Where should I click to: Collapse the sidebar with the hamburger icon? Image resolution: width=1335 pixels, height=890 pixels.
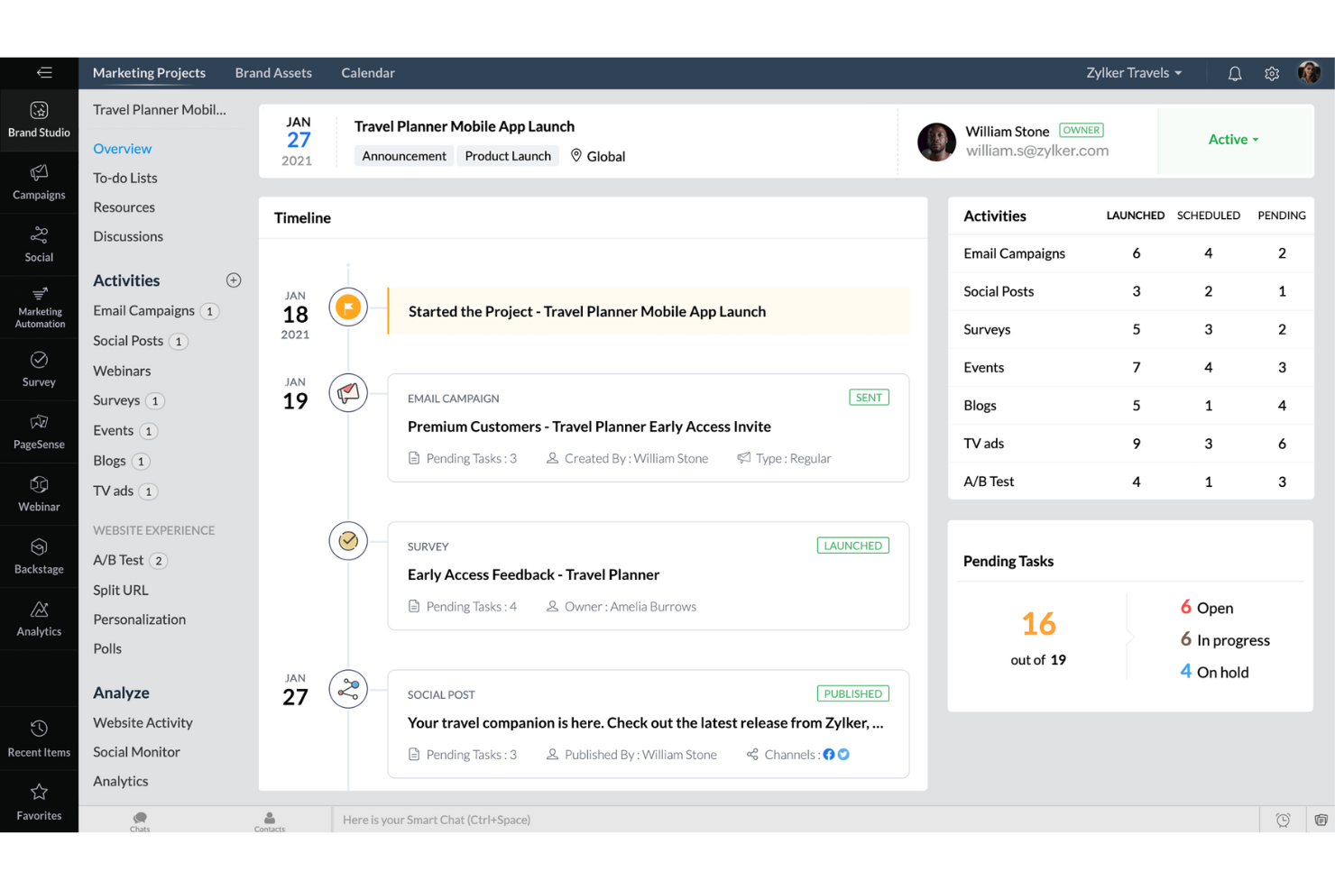44,73
